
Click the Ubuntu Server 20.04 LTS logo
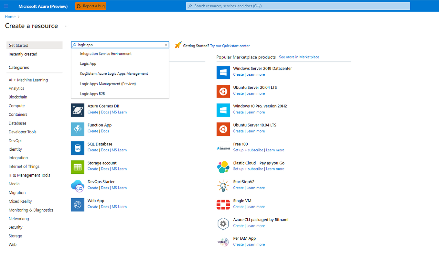coord(223,91)
